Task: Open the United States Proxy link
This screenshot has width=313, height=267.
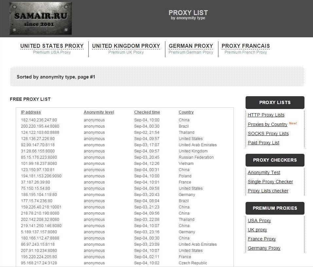Action: (52, 46)
